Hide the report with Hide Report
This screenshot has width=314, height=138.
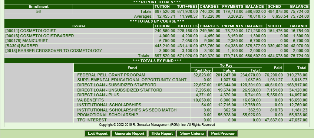click(162, 134)
